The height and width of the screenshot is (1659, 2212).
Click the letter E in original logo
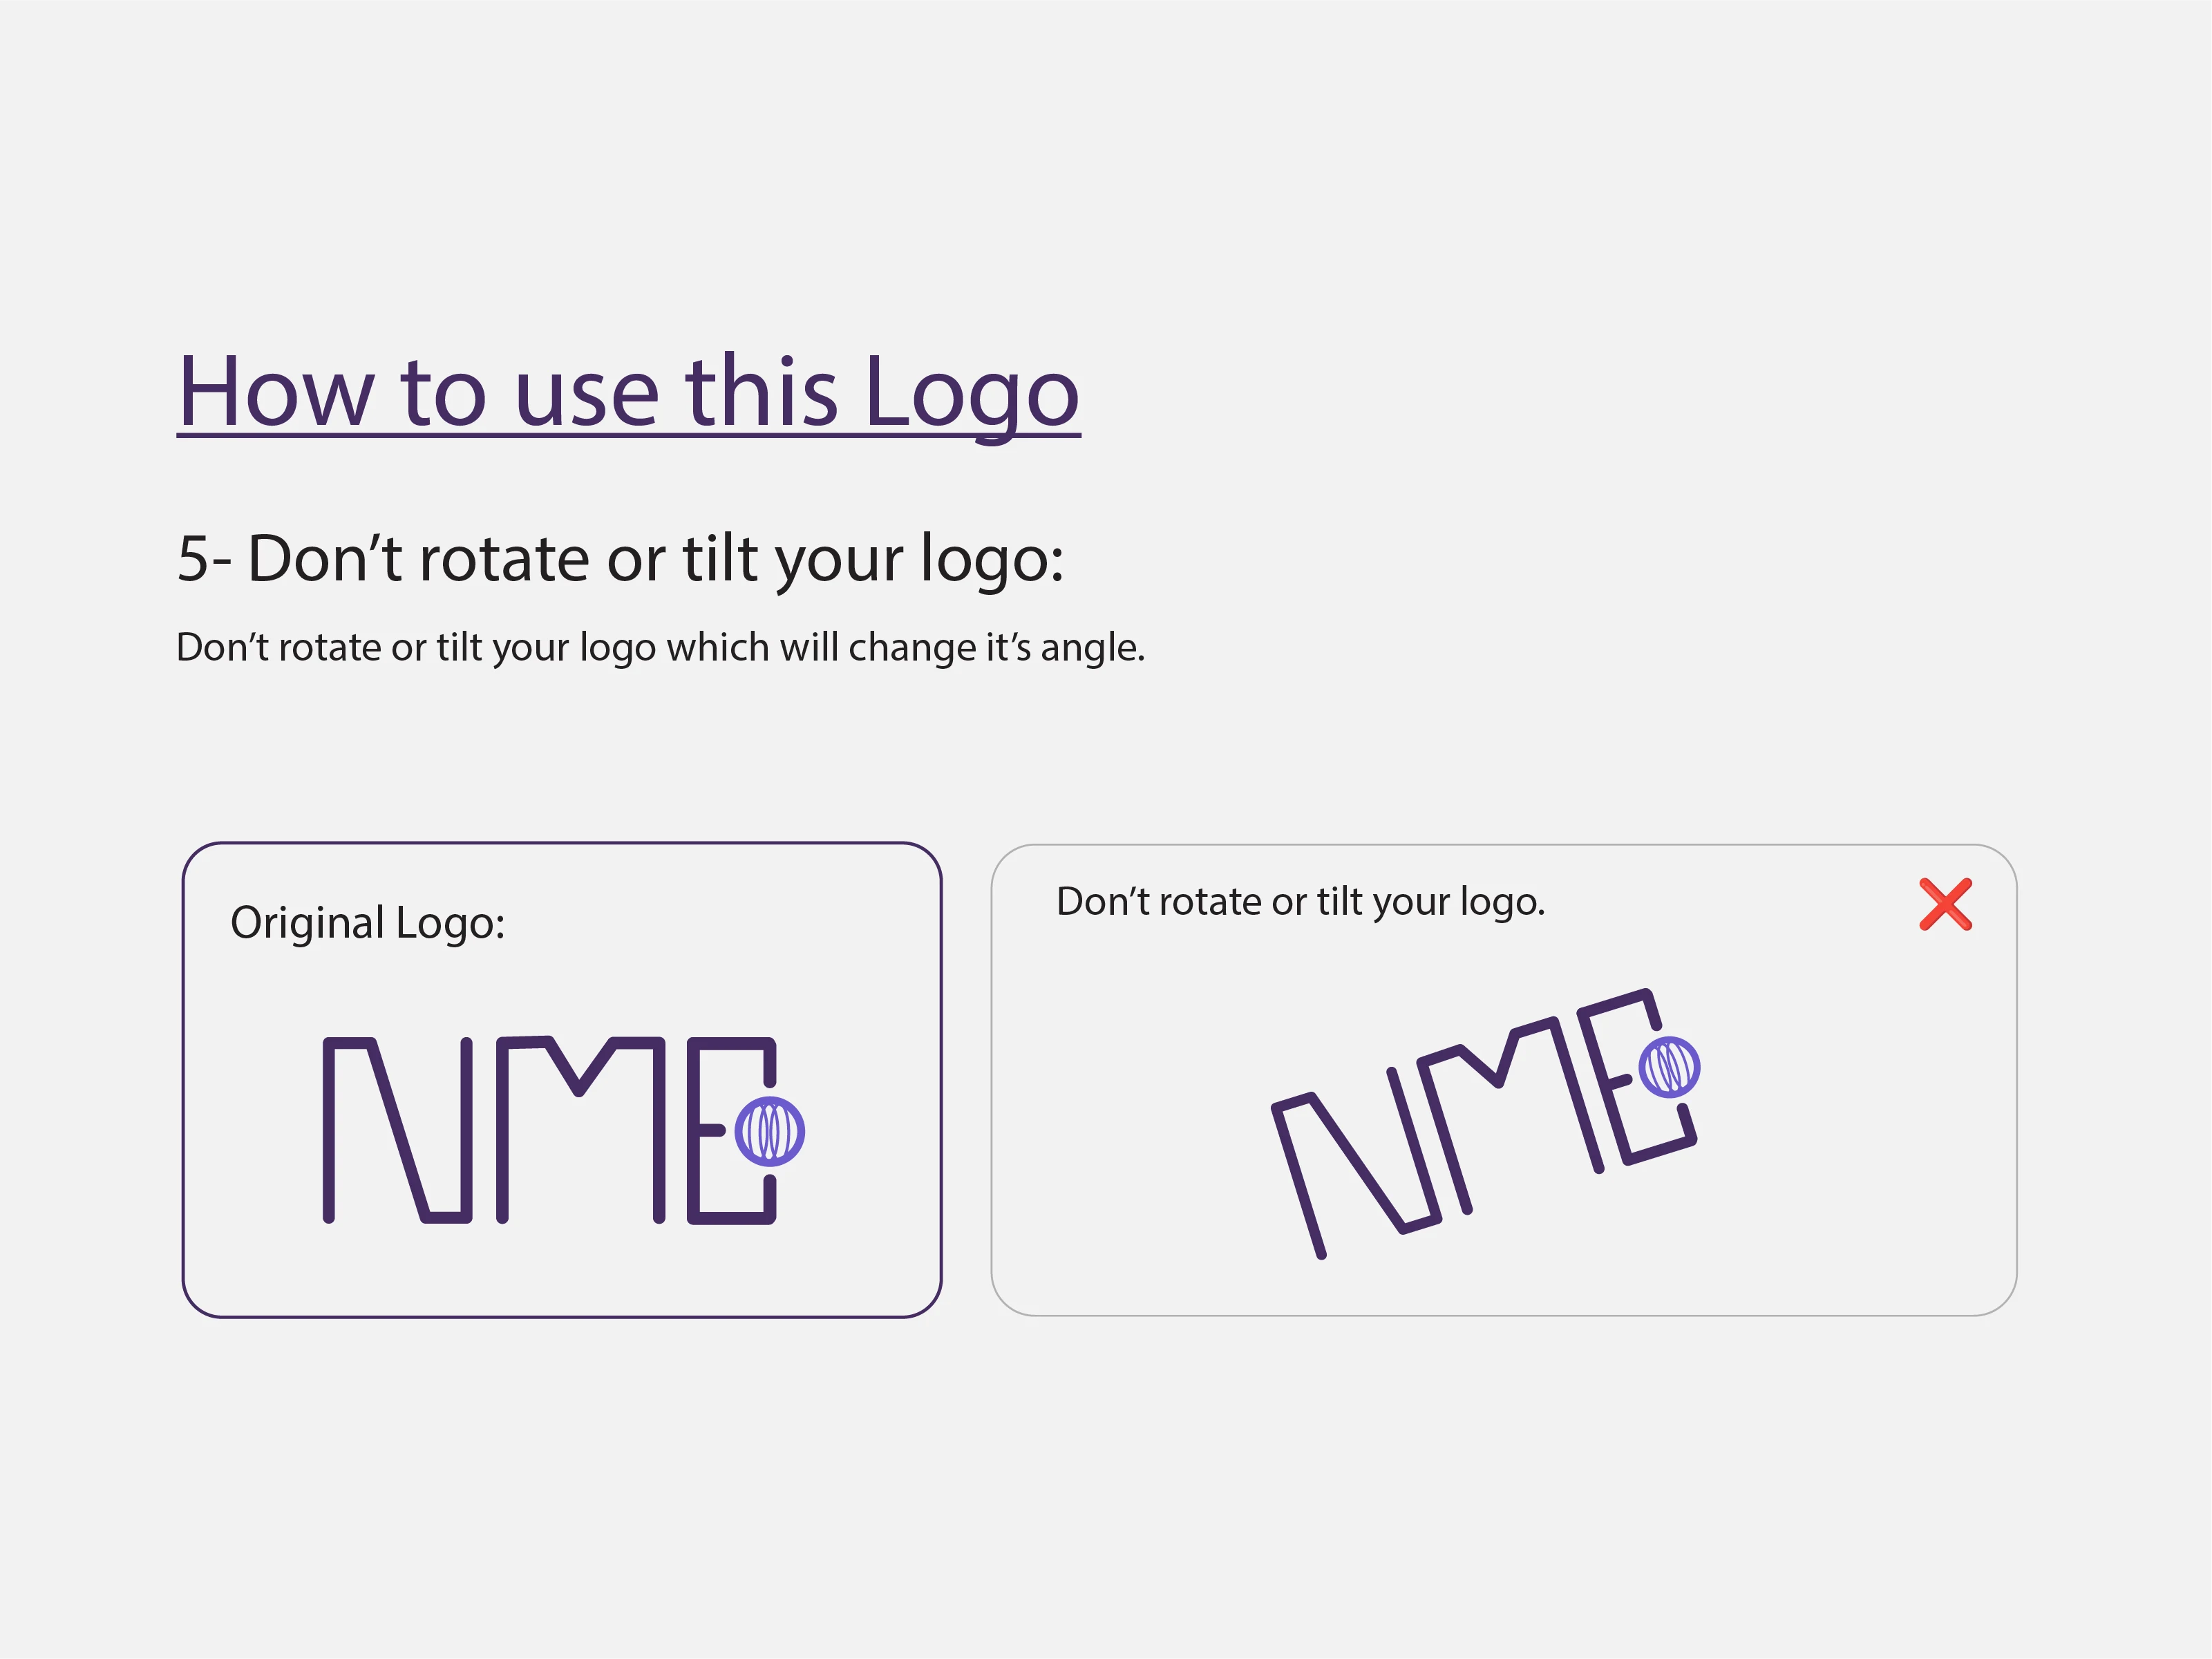point(732,1130)
